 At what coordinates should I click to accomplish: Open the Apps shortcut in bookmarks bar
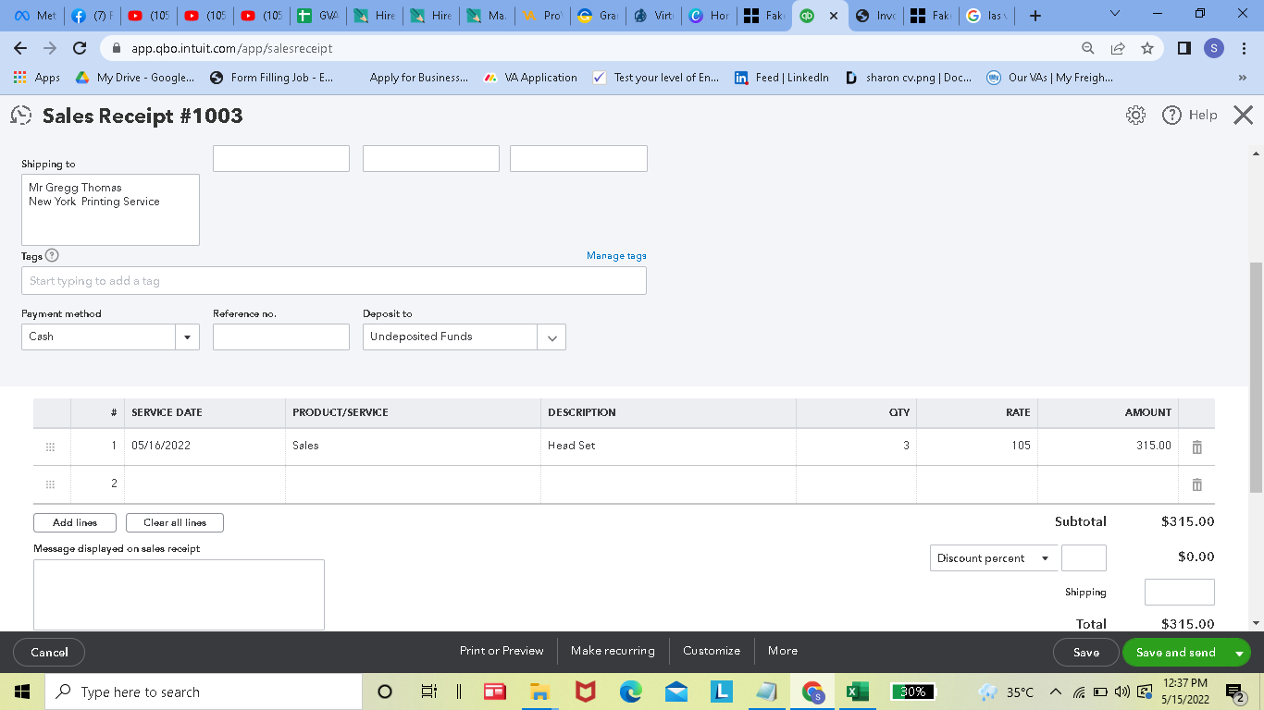tap(37, 78)
